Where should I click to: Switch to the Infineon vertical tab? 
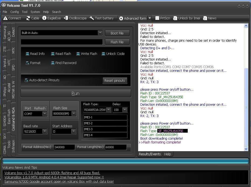click(13, 146)
